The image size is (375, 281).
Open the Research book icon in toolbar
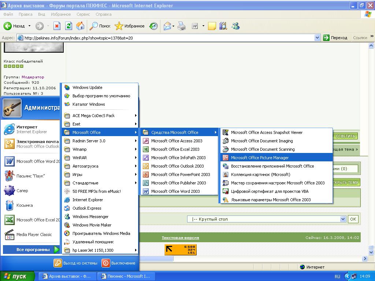click(x=223, y=26)
